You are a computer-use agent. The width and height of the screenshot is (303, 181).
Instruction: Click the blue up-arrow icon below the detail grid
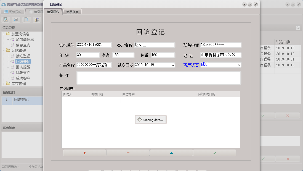point(171,153)
